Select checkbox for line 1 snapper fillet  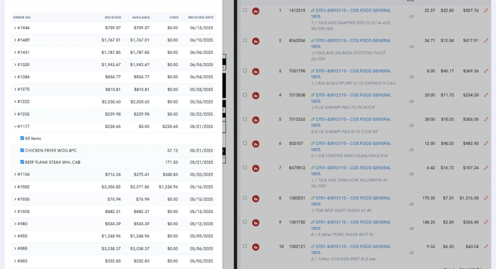pos(245,10)
